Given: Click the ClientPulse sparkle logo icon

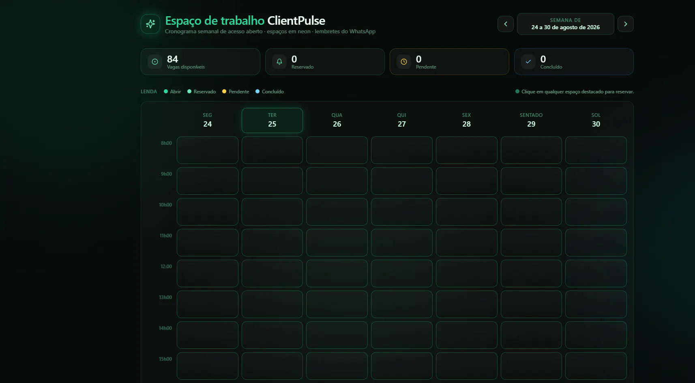Looking at the screenshot, I should click(x=150, y=24).
